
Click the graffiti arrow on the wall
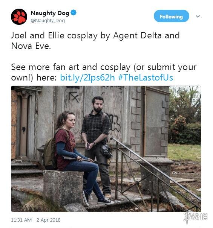74,97
